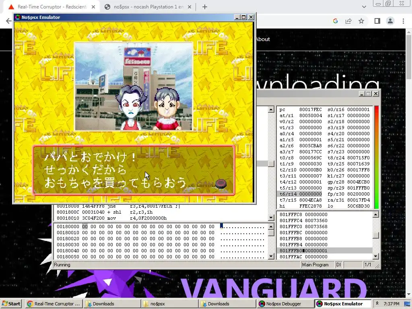The height and width of the screenshot is (309, 412).
Task: Click the stack panel scrollbar thumb
Action: (x=376, y=235)
